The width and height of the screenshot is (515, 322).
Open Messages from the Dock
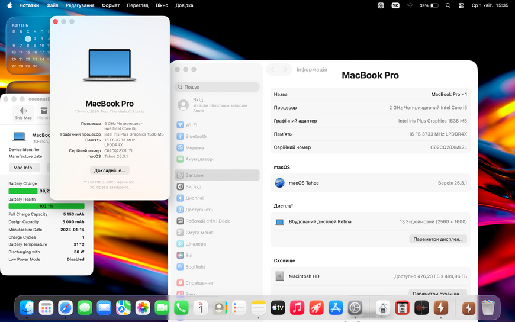[85, 308]
